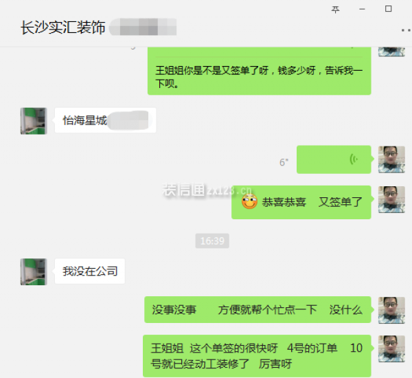Select the 我没在公司 message bubble

click(89, 271)
